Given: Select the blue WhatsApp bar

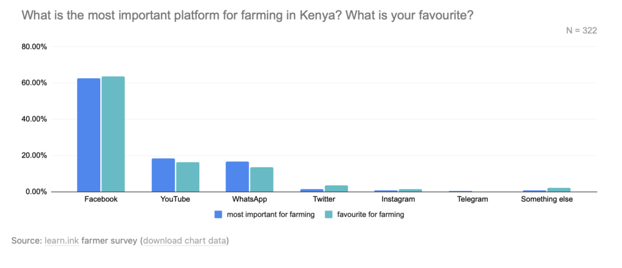Looking at the screenshot, I should click(238, 176).
